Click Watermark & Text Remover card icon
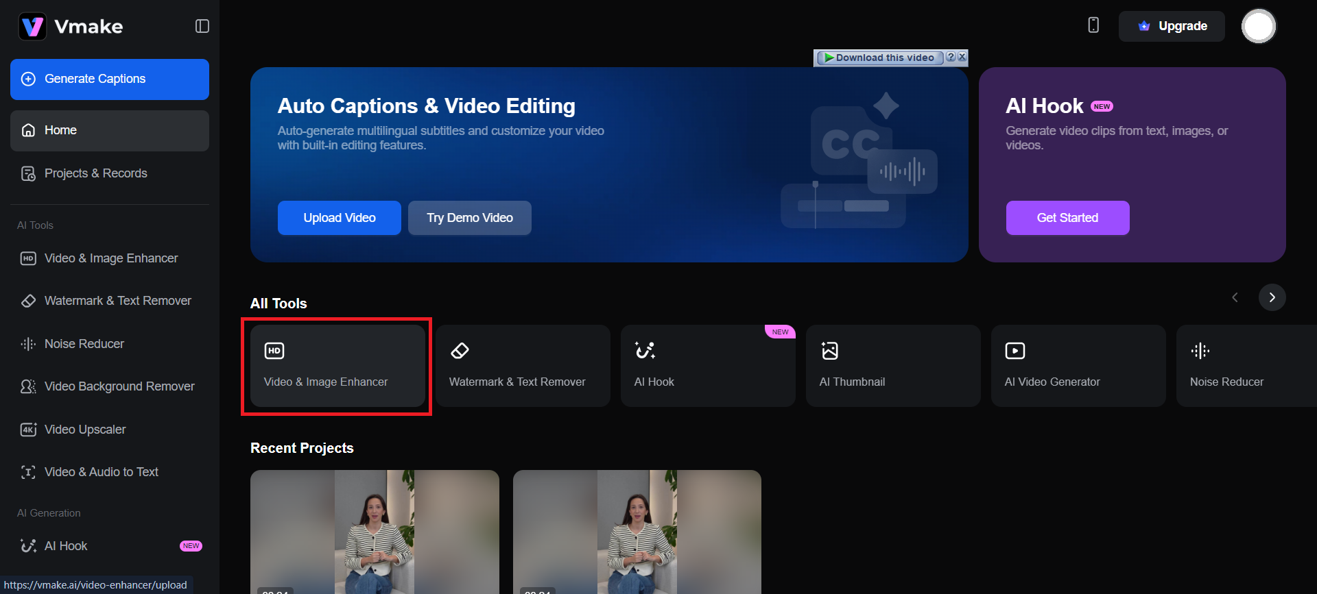The image size is (1317, 594). coord(460,351)
